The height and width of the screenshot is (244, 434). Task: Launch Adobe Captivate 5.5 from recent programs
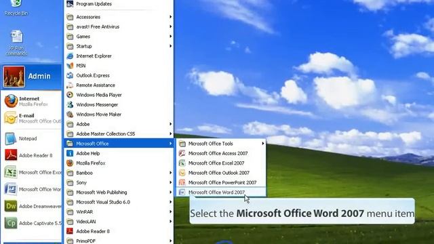32,223
